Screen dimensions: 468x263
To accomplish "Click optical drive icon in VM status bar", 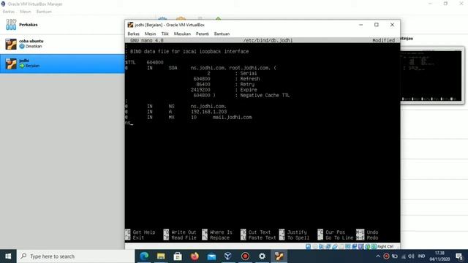I will click(315, 247).
